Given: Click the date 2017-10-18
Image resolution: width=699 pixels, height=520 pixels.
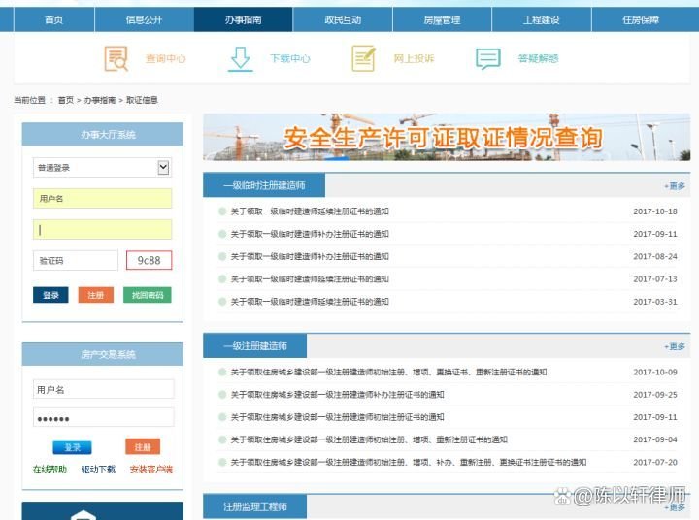Looking at the screenshot, I should coord(655,211).
